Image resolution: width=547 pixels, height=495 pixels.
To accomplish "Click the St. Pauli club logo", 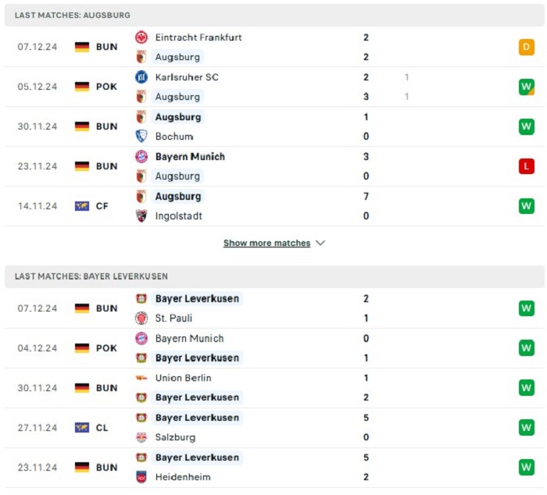I will (x=141, y=318).
